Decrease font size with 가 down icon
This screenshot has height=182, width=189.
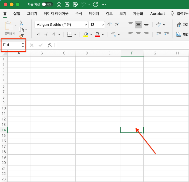(117, 24)
